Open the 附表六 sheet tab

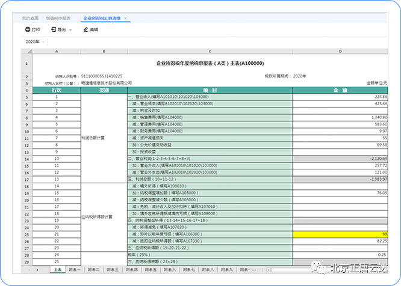(170, 270)
